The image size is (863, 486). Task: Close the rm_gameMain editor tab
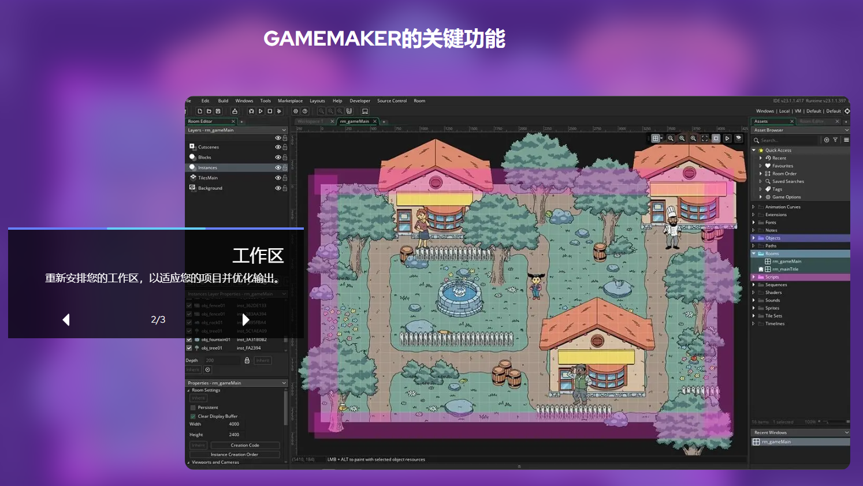[375, 121]
